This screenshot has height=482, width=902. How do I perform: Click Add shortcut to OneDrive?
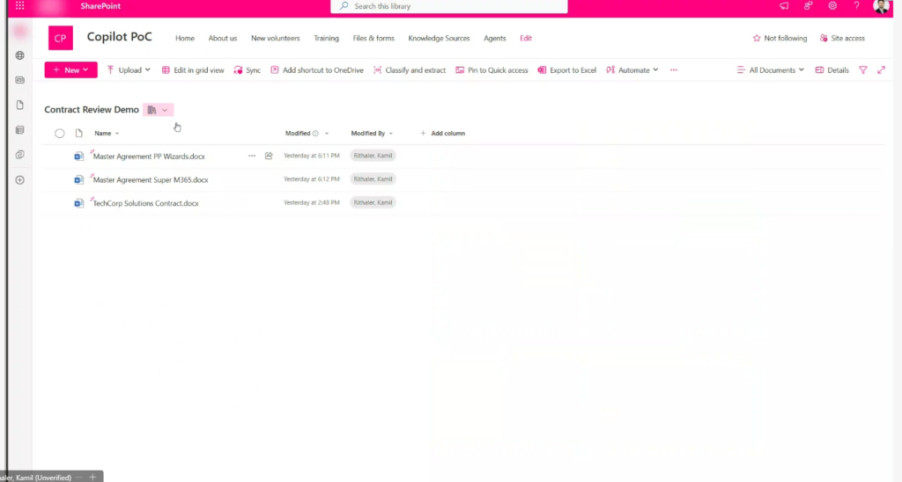(x=317, y=70)
